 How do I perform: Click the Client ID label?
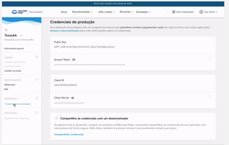[59, 80]
